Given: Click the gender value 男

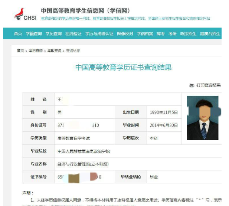Looking at the screenshot, I should coord(60,112).
